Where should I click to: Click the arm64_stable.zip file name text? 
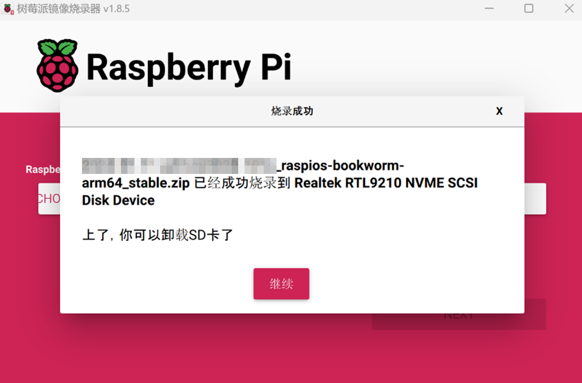136,183
